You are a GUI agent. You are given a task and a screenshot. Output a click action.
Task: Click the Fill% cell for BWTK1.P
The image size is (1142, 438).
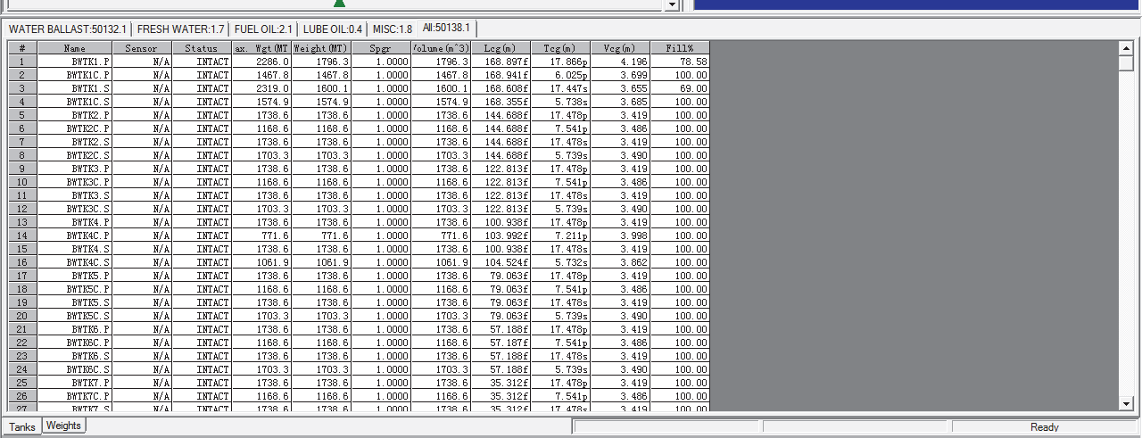pyautogui.click(x=679, y=62)
